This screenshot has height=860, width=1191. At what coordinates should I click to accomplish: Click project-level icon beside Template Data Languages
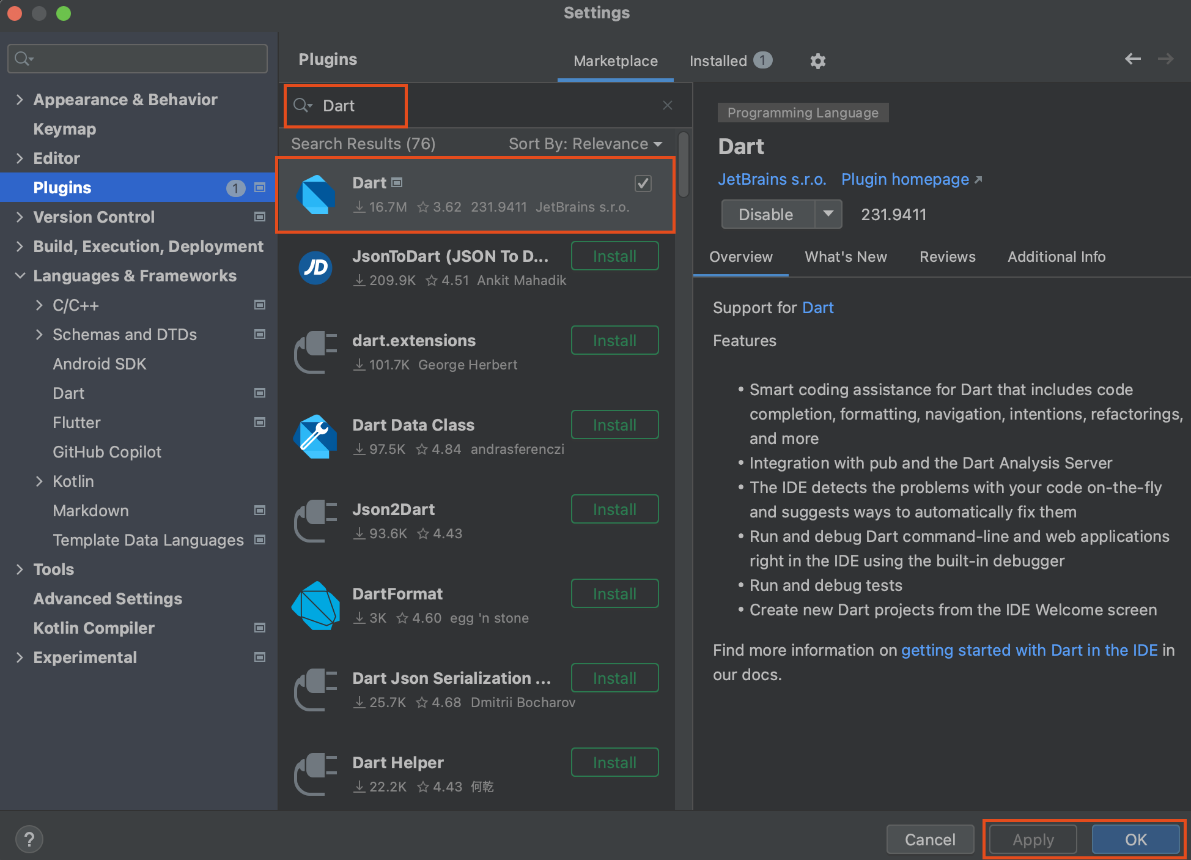pyautogui.click(x=260, y=539)
